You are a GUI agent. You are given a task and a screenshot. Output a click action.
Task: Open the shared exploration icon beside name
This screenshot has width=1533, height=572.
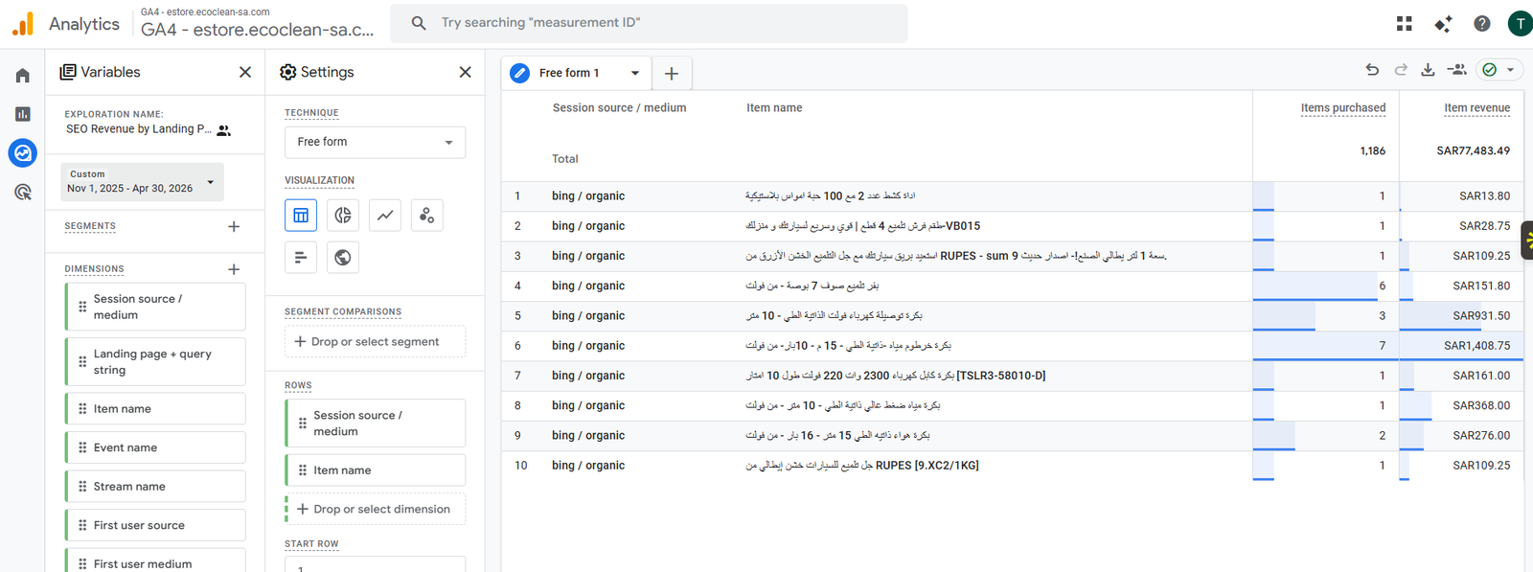[223, 130]
